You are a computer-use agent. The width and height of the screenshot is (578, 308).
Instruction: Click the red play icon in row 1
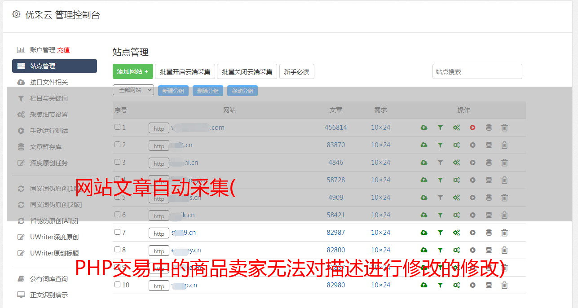pos(472,128)
